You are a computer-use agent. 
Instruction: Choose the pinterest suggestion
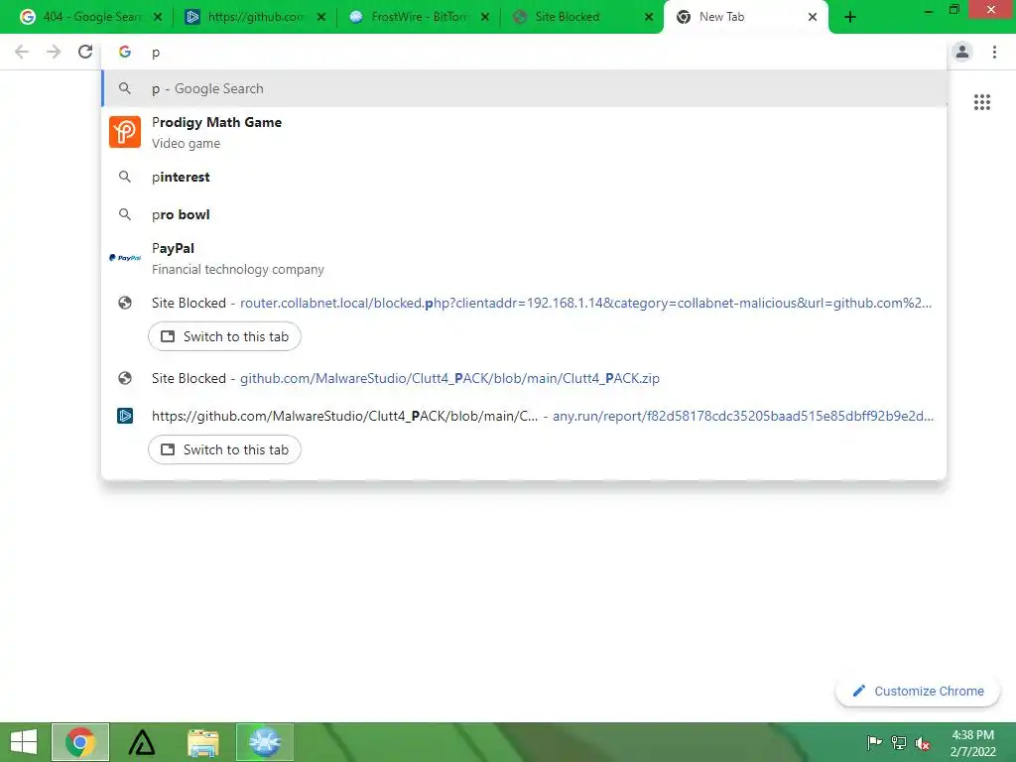[524, 177]
